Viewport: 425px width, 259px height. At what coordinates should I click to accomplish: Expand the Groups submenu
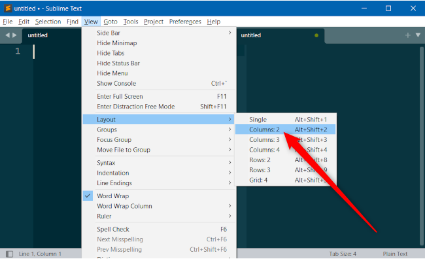tap(159, 129)
